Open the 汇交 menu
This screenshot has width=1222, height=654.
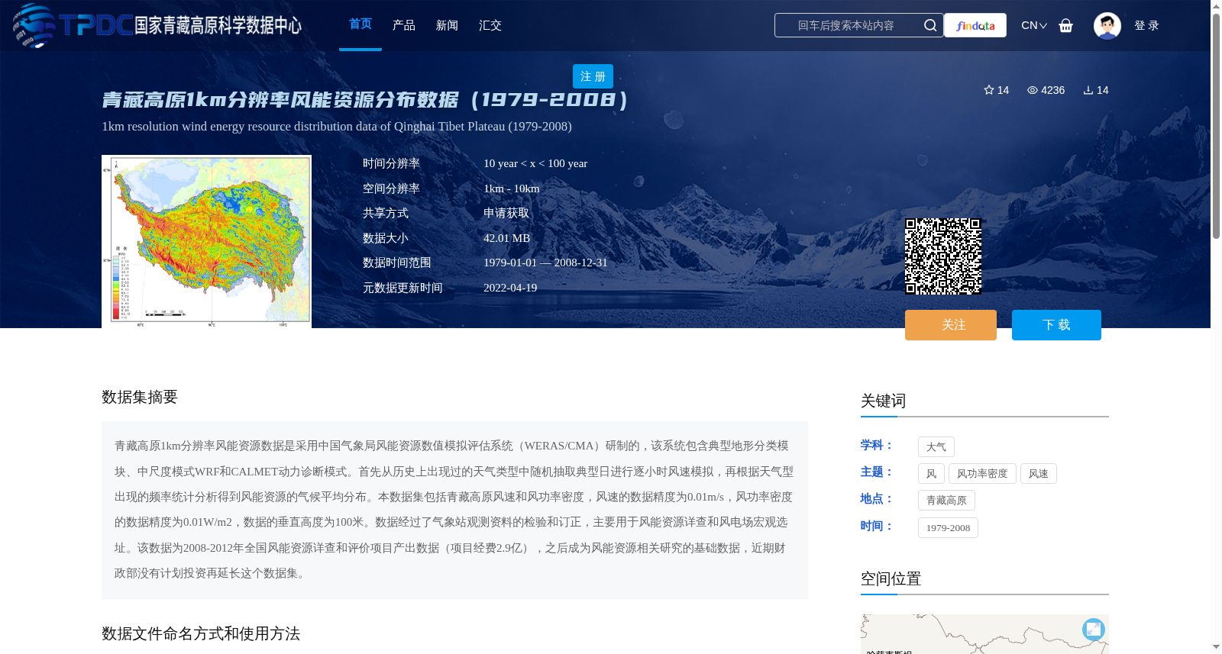pyautogui.click(x=490, y=25)
